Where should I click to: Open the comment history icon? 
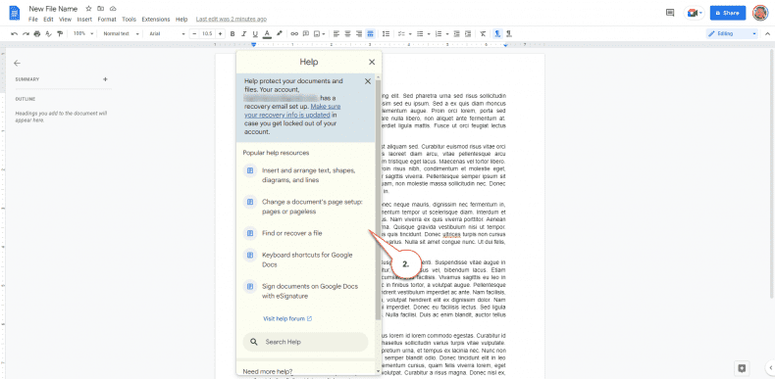point(670,13)
